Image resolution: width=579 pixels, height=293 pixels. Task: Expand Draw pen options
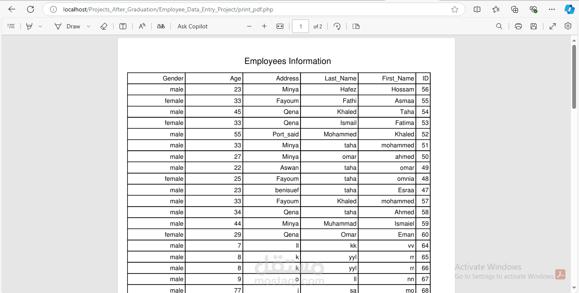click(89, 26)
